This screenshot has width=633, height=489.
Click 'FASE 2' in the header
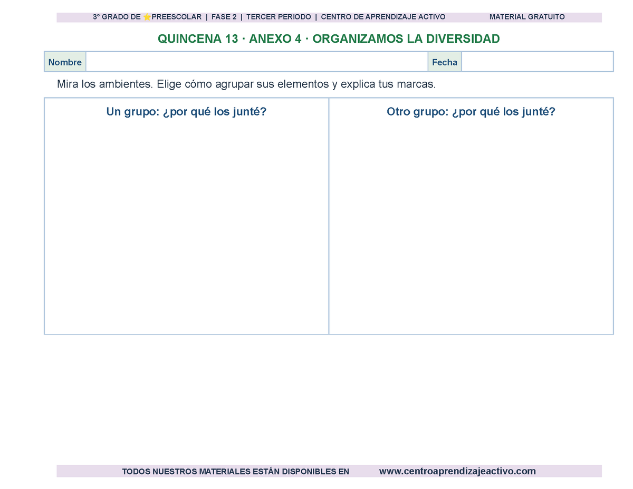[x=224, y=17]
